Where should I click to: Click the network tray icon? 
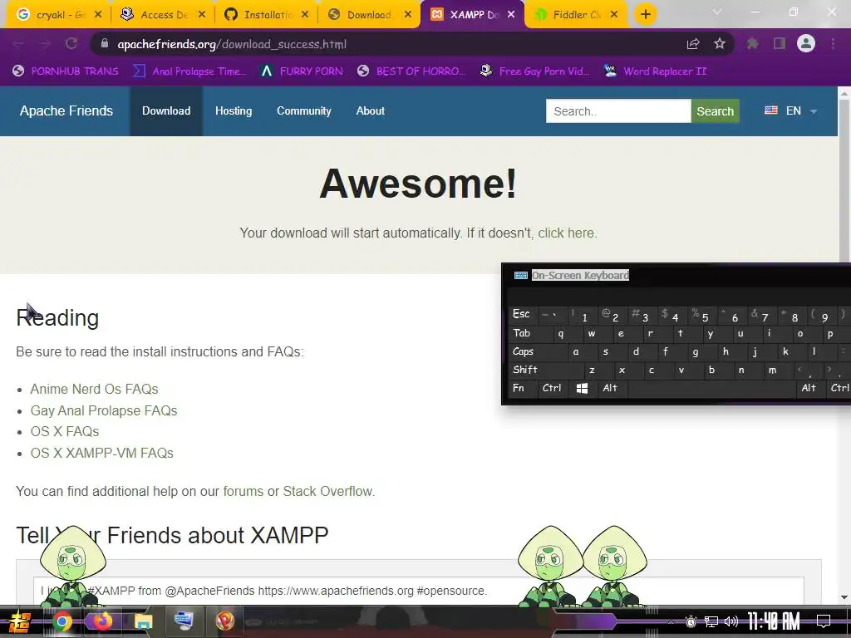click(711, 621)
